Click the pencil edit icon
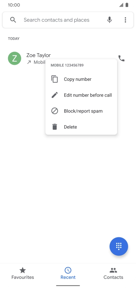The image size is (136, 288). (54, 95)
